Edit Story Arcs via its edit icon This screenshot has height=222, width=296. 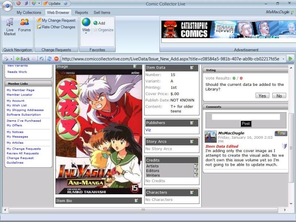click(192, 141)
